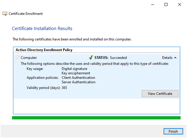Click the Certificate Installation Results heading
This screenshot has width=187, height=138.
click(42, 29)
